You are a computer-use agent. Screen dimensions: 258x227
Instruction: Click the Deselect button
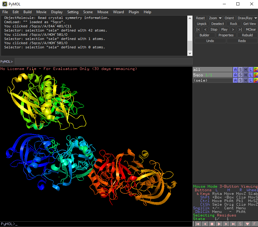[x=217, y=24]
